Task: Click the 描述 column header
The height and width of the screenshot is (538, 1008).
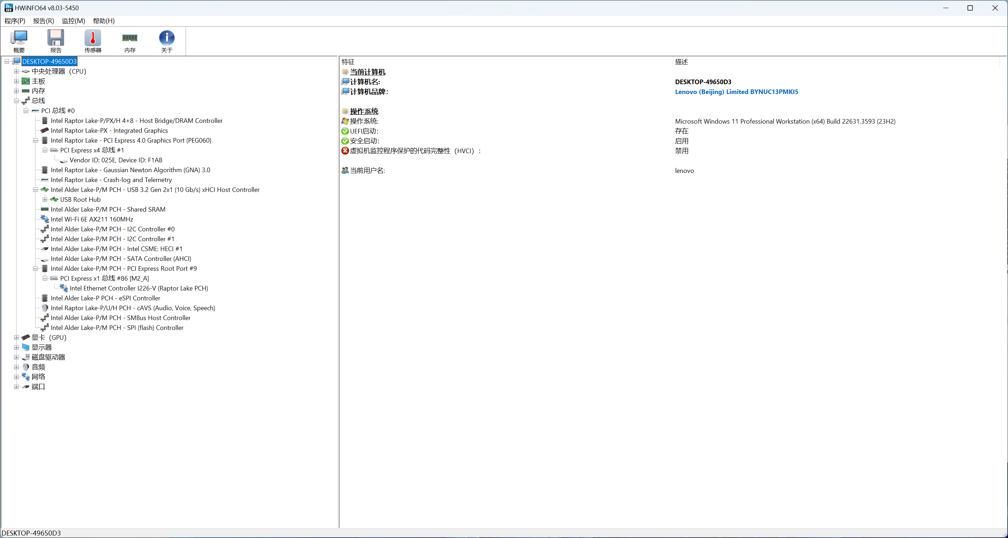Action: tap(681, 62)
